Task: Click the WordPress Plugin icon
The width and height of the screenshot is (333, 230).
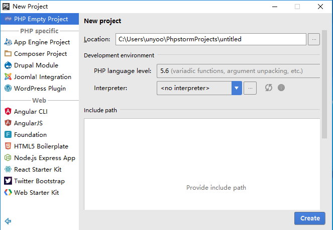Action: 8,88
